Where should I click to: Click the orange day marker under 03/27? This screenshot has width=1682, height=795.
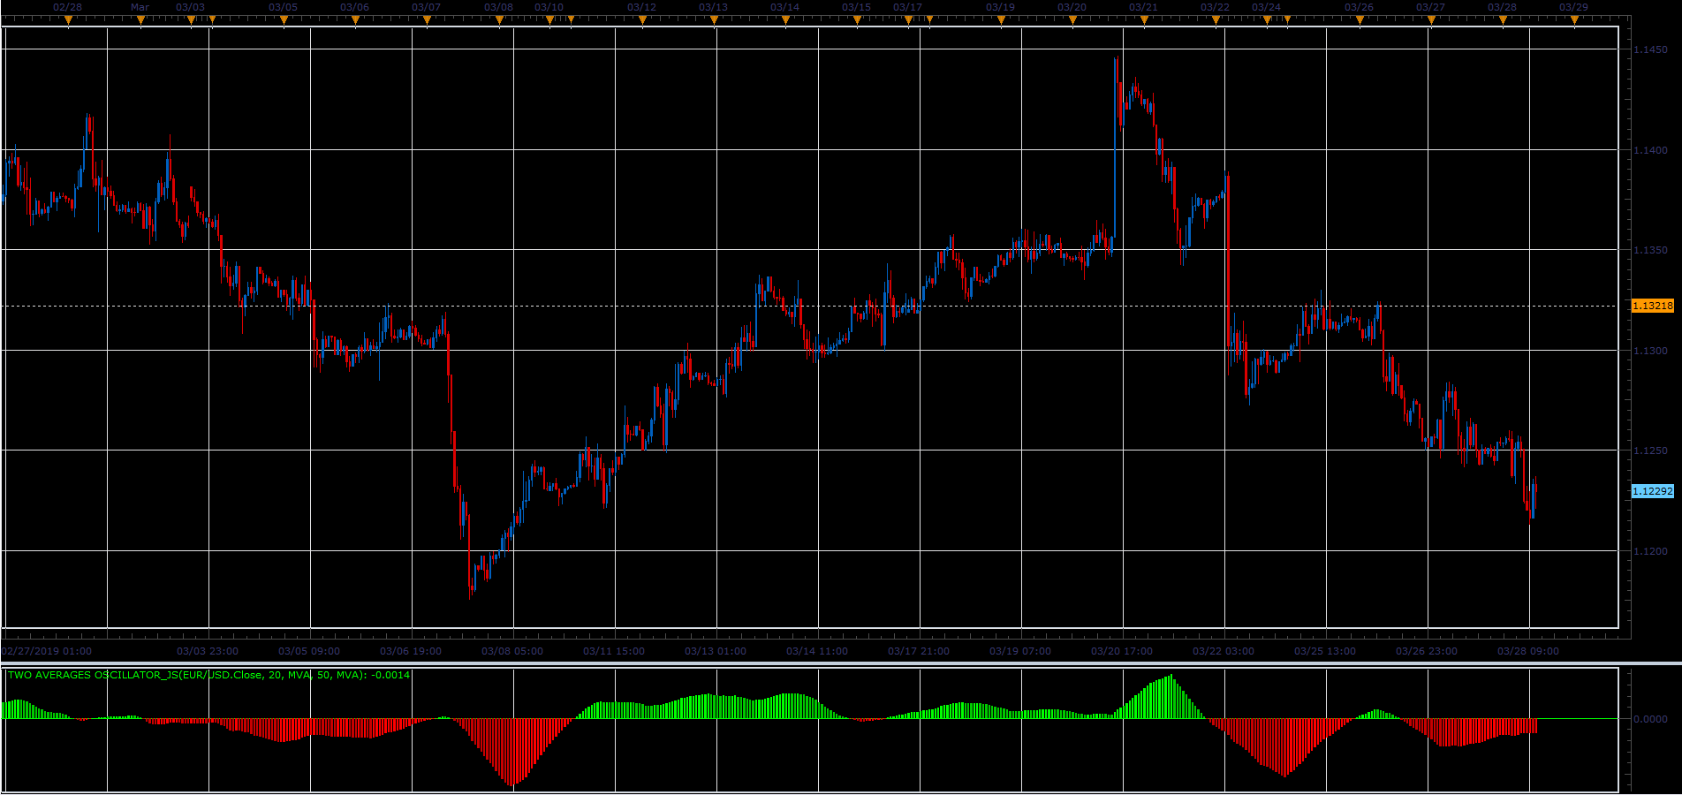(x=1431, y=20)
